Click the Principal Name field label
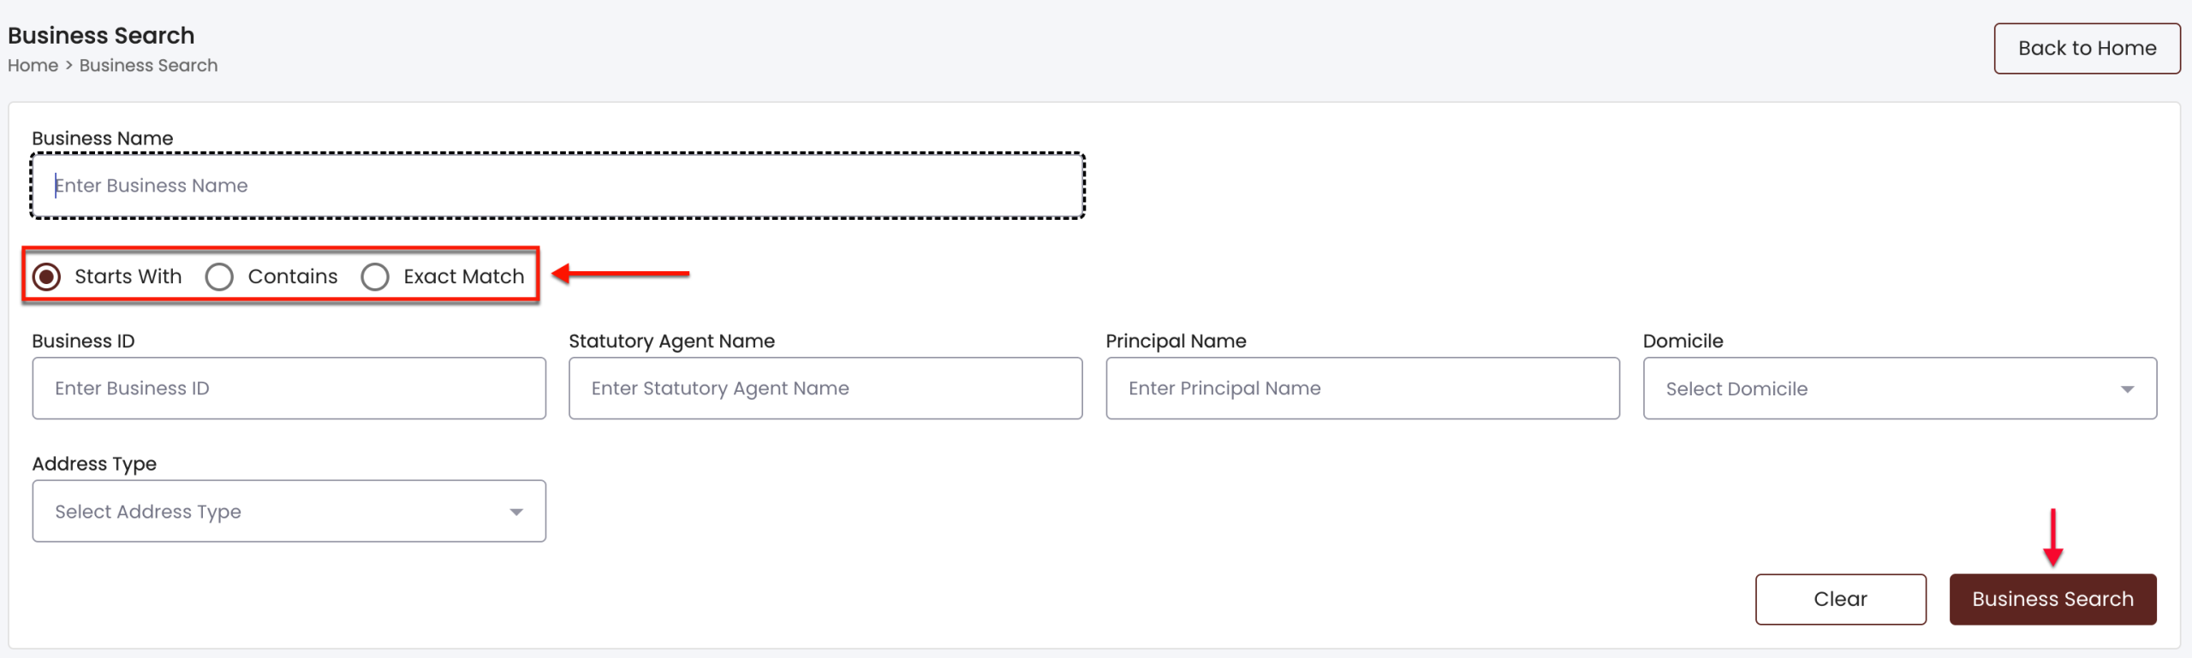This screenshot has width=2192, height=658. 1176,341
